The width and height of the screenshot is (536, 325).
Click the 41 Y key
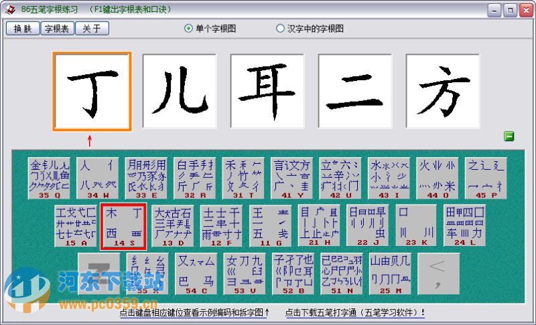point(292,179)
